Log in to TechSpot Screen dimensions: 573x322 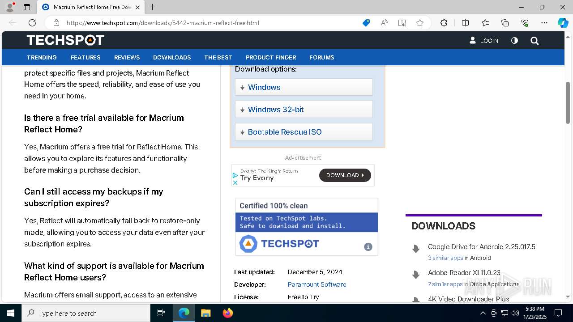point(484,40)
